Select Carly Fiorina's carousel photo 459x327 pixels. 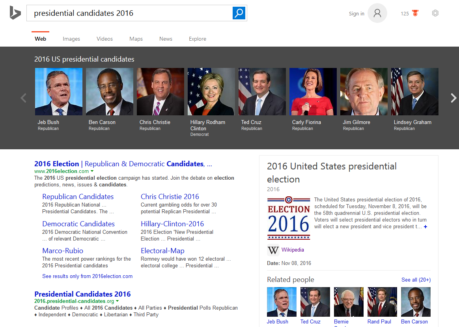pyautogui.click(x=313, y=92)
